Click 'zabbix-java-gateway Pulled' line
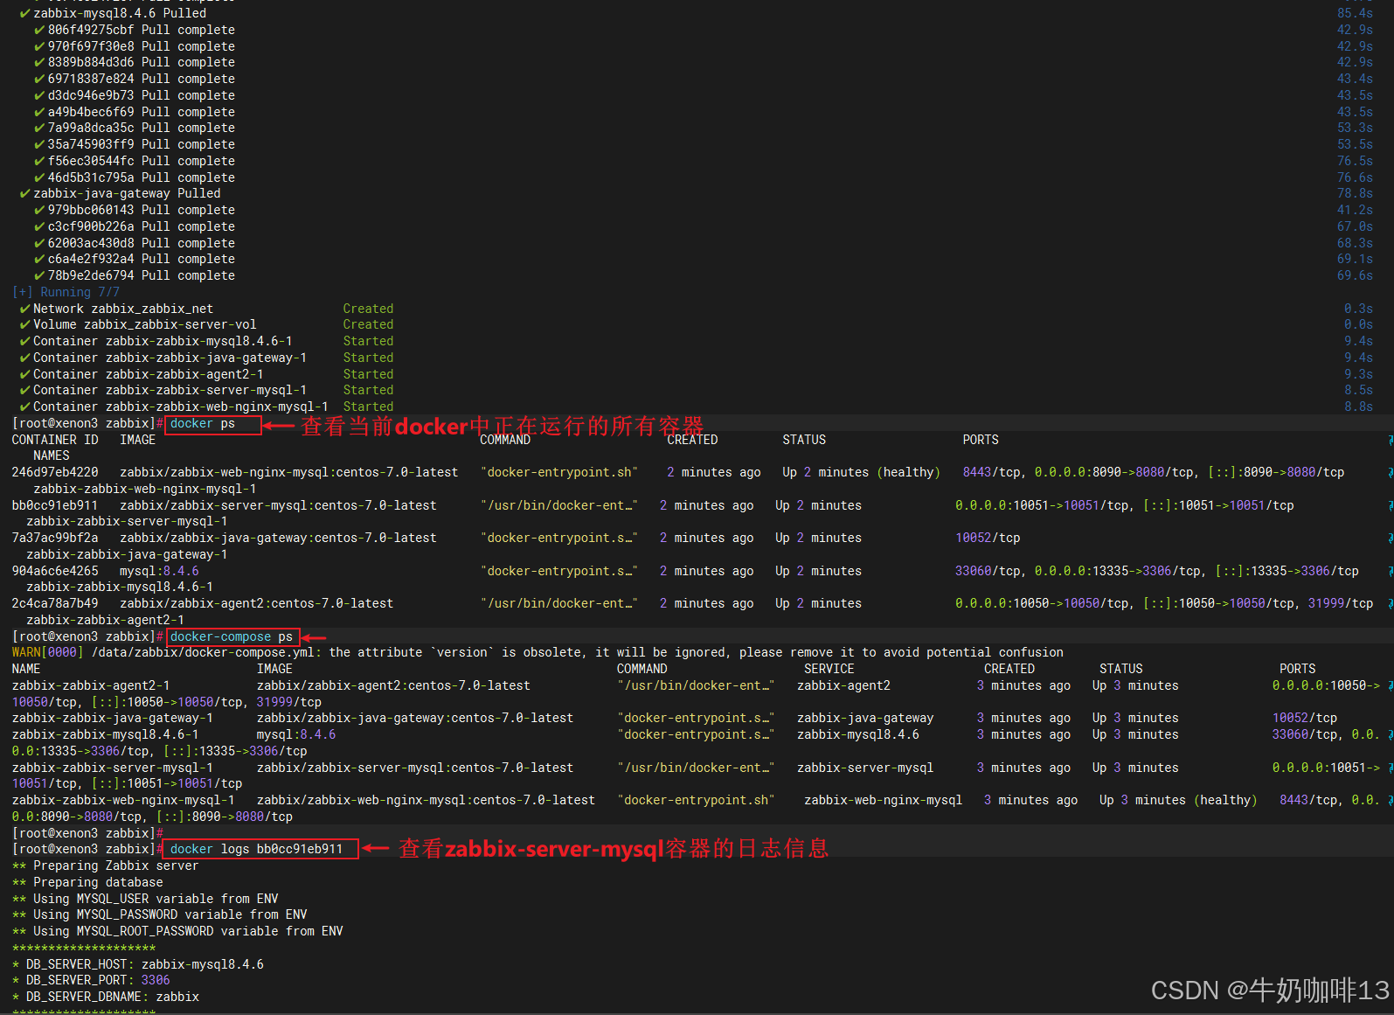 (x=121, y=193)
